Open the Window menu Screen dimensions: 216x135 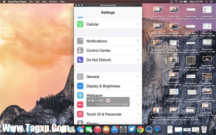(53, 2)
